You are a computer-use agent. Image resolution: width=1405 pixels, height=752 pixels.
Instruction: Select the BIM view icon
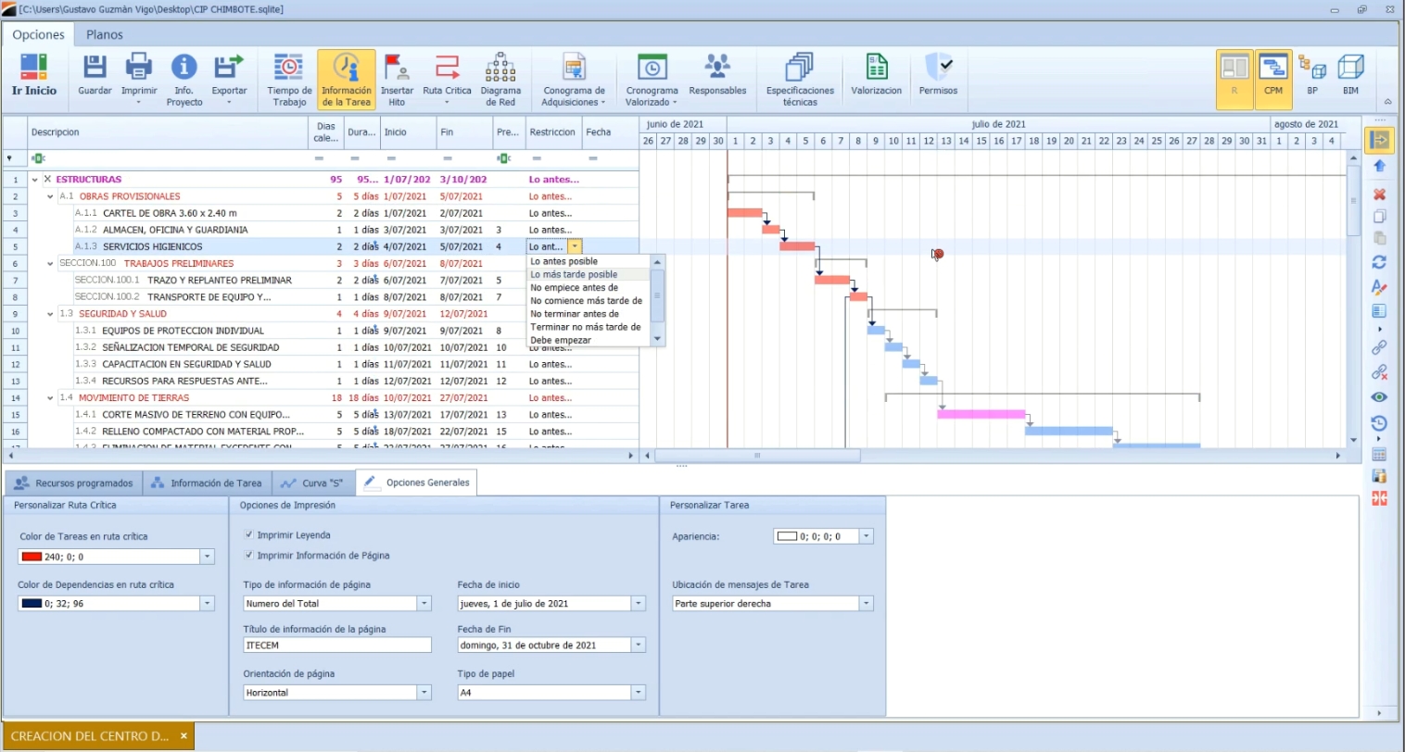click(x=1350, y=68)
